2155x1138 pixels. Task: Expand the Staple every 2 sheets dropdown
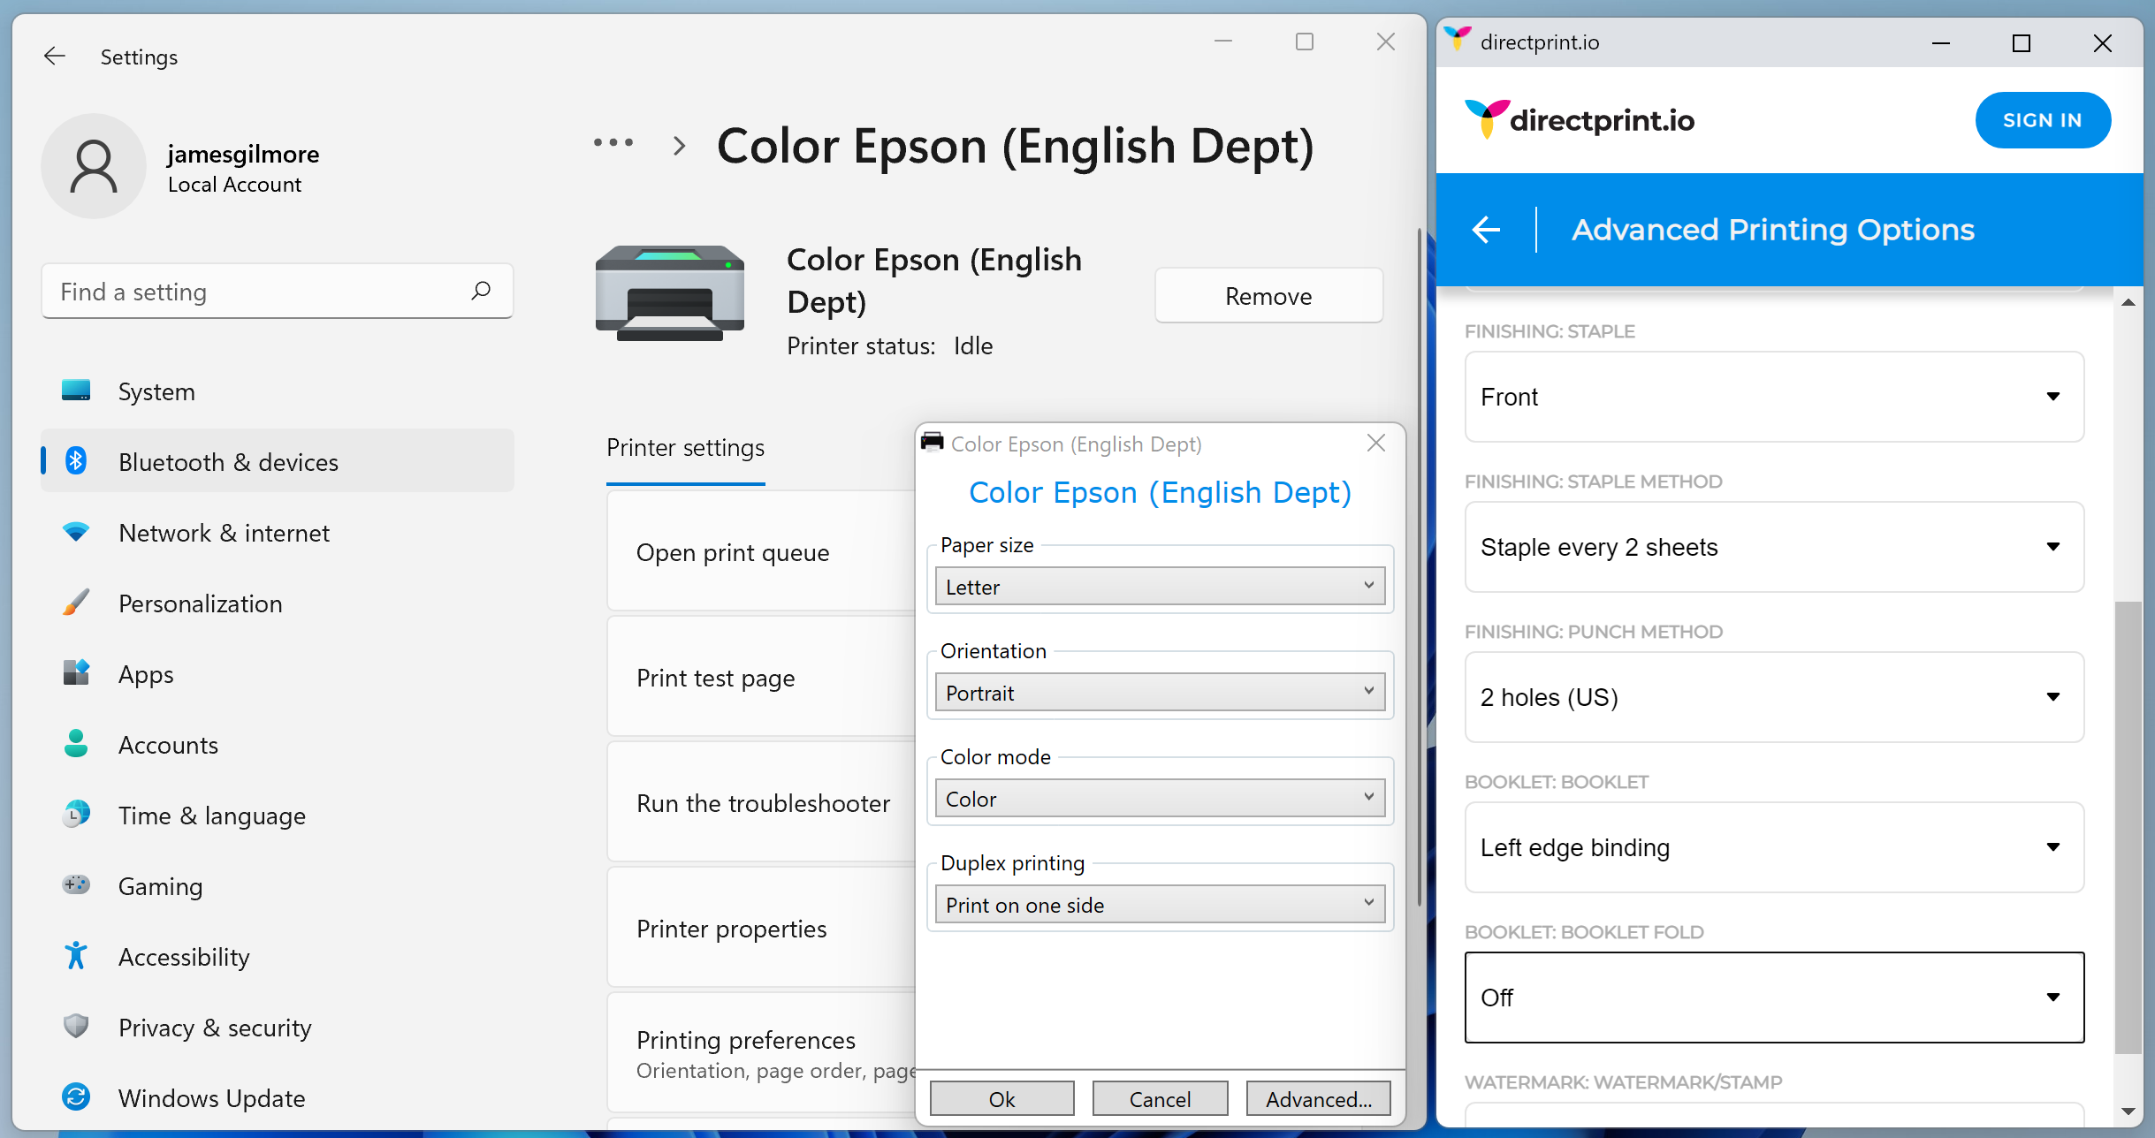(x=1774, y=547)
